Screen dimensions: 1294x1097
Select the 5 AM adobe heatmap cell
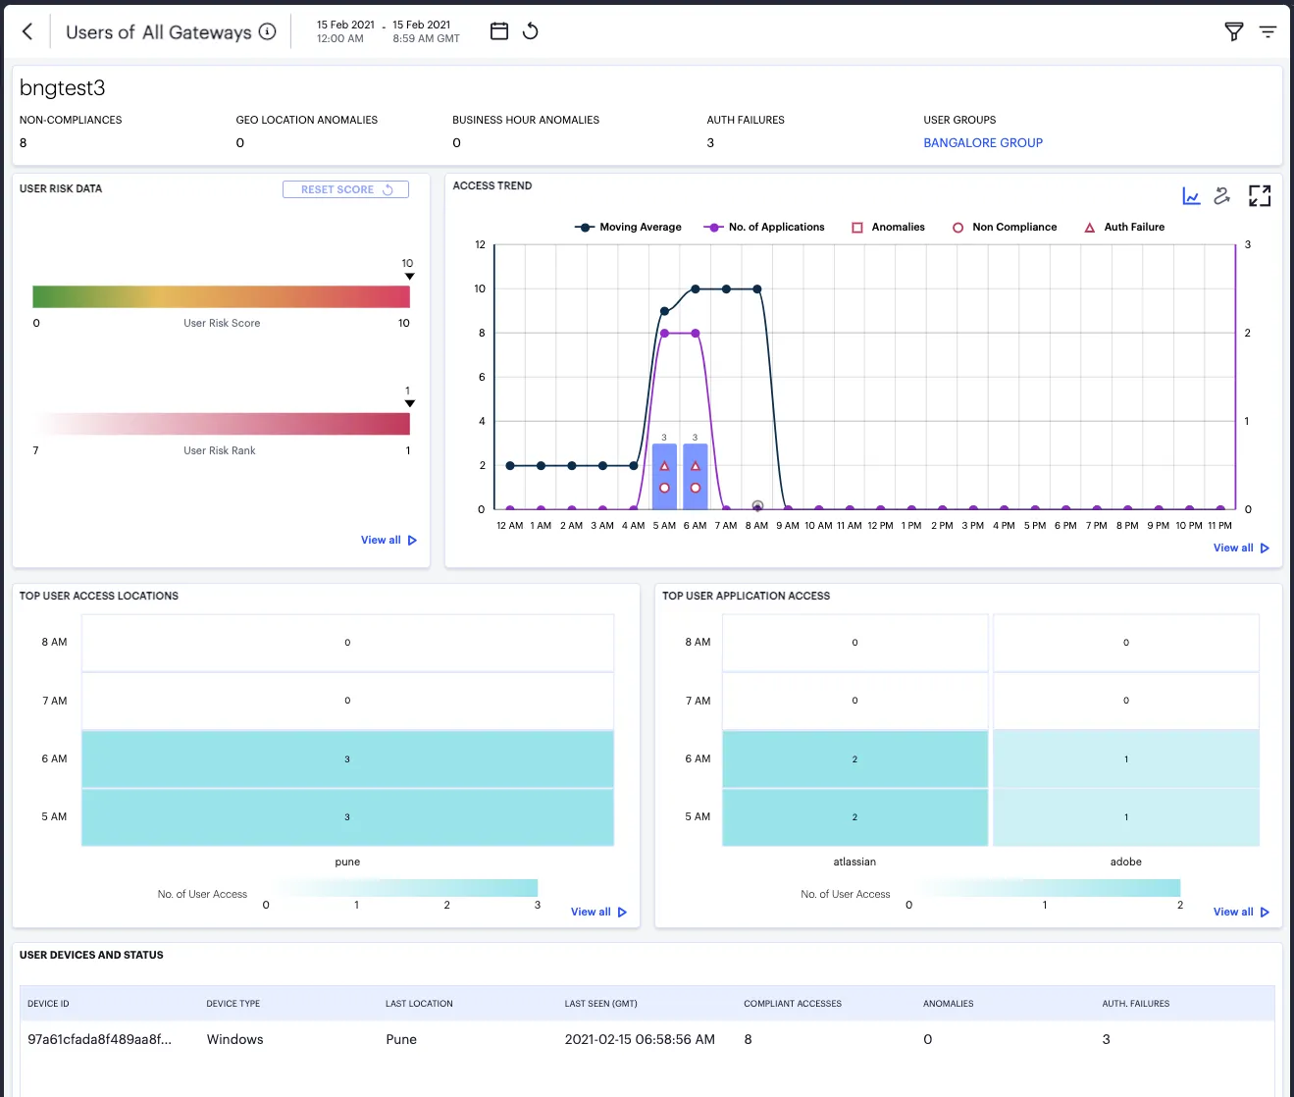(1126, 816)
